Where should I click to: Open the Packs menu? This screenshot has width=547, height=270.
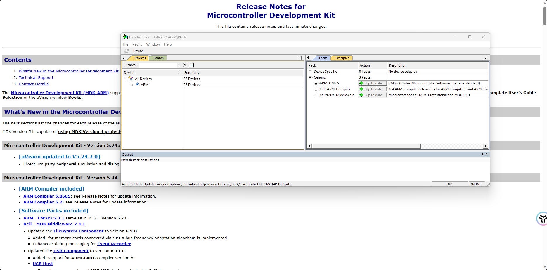coord(137,44)
